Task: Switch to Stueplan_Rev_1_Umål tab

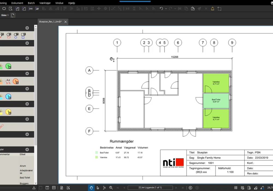Action: click(50, 22)
